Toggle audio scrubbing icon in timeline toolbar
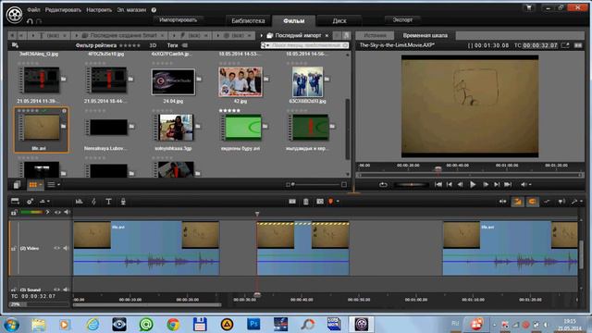 point(561,202)
